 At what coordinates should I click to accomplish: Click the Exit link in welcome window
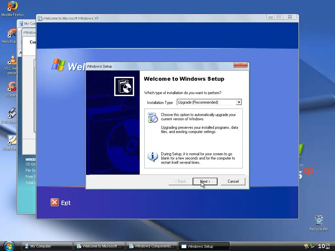click(x=65, y=203)
